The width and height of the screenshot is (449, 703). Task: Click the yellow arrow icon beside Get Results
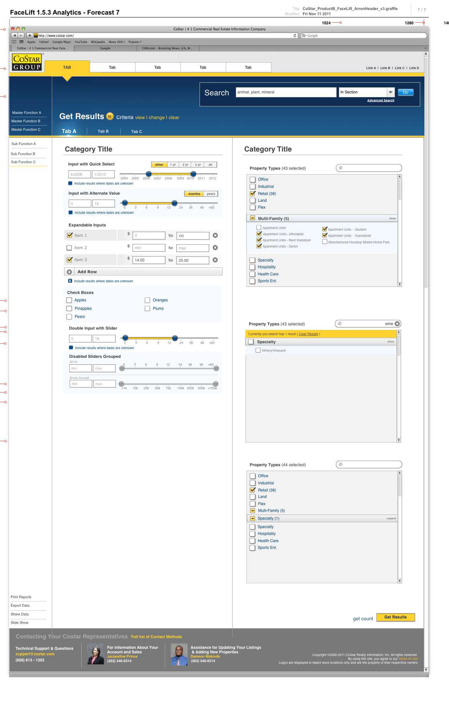(110, 116)
